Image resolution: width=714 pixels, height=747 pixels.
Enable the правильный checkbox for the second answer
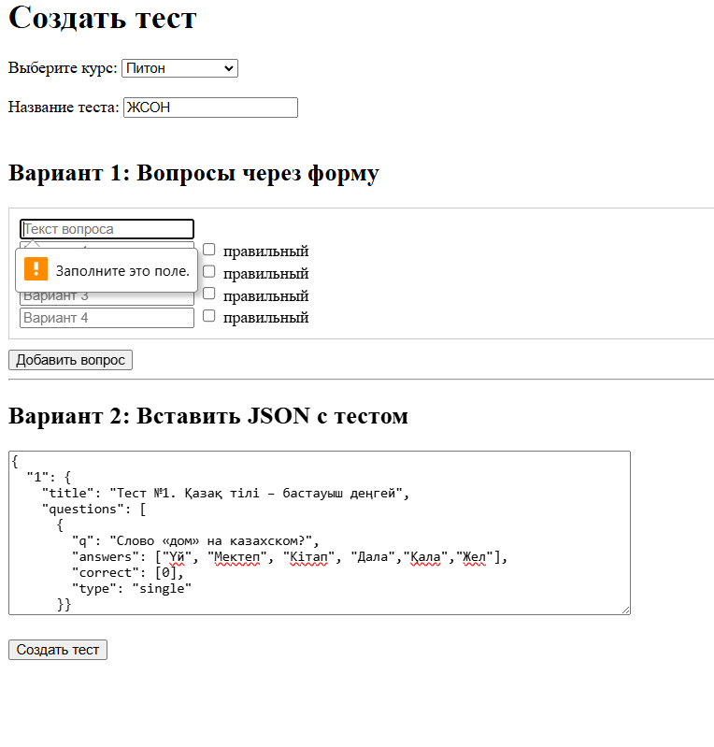(x=209, y=272)
